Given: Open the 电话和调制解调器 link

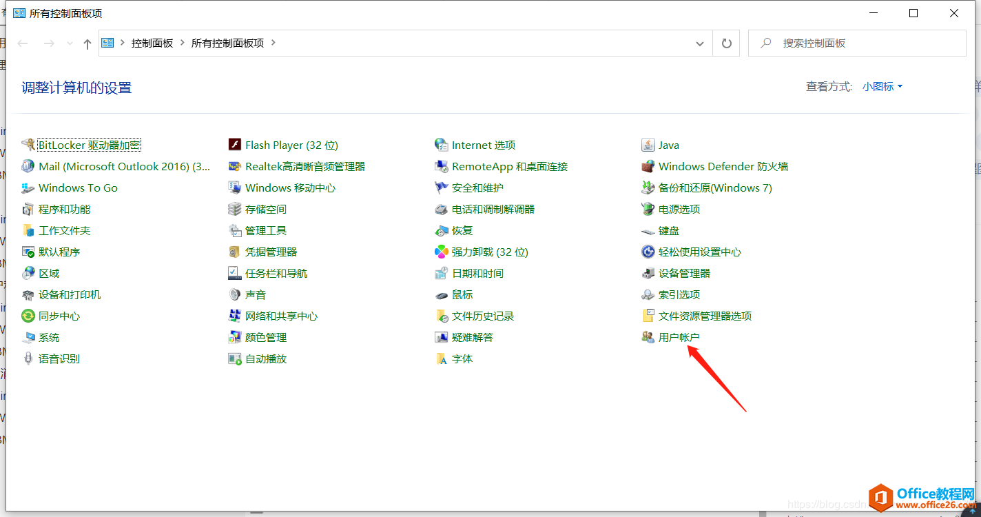Looking at the screenshot, I should pyautogui.click(x=493, y=209).
